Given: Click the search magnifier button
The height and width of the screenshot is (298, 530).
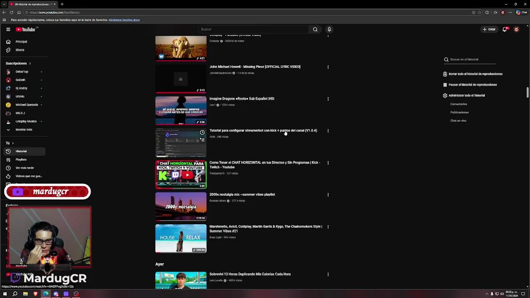Looking at the screenshot, I should pos(315,29).
